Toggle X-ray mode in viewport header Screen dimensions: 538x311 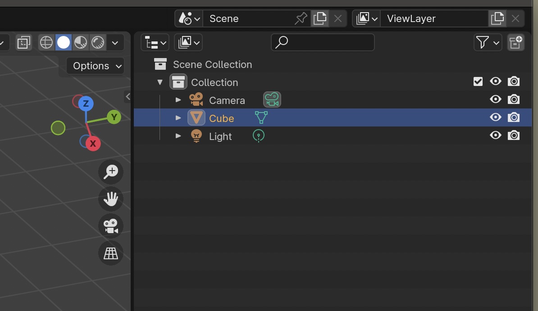pos(24,42)
